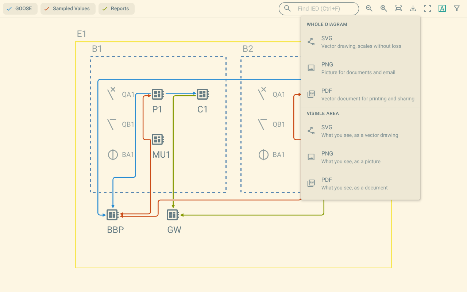
Task: Export whole diagram as PNG
Action: point(360,68)
